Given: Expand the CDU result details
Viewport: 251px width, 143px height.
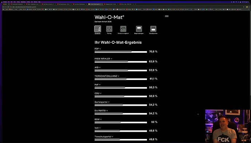Looking at the screenshot, I should click(100, 93).
